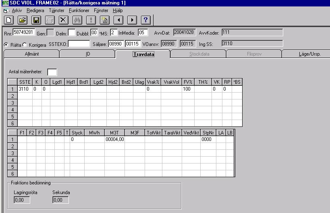The height and width of the screenshot is (213, 330).
Task: Click the Gen input field
Action: [x=50, y=32]
